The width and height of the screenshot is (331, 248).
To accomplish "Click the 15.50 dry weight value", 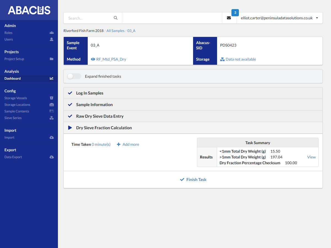I will coord(275,151).
